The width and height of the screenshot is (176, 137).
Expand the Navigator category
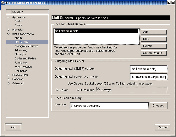tap(8, 30)
